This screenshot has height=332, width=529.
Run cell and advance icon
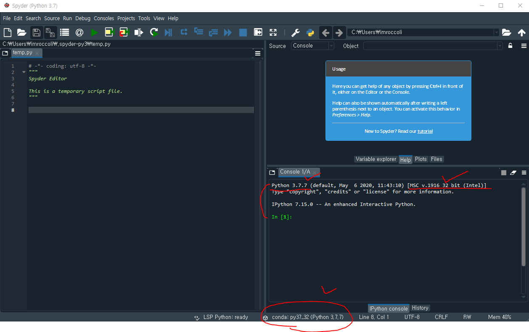[124, 32]
